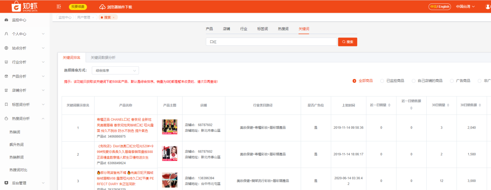Click the orange 搜索 search button

(x=347, y=42)
